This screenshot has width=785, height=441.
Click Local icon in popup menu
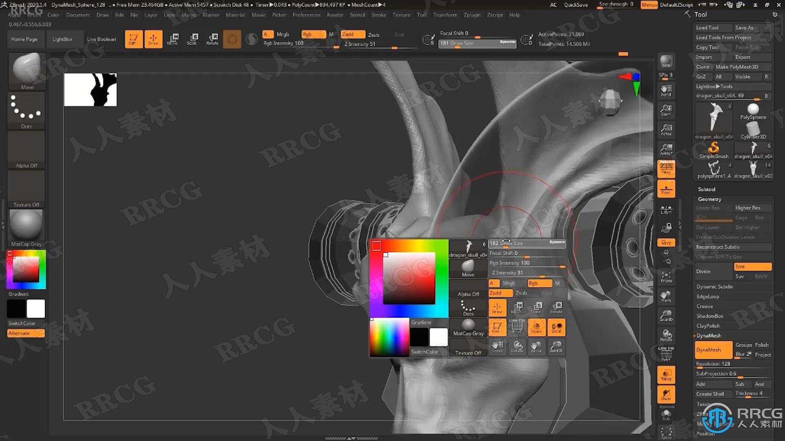click(x=556, y=327)
